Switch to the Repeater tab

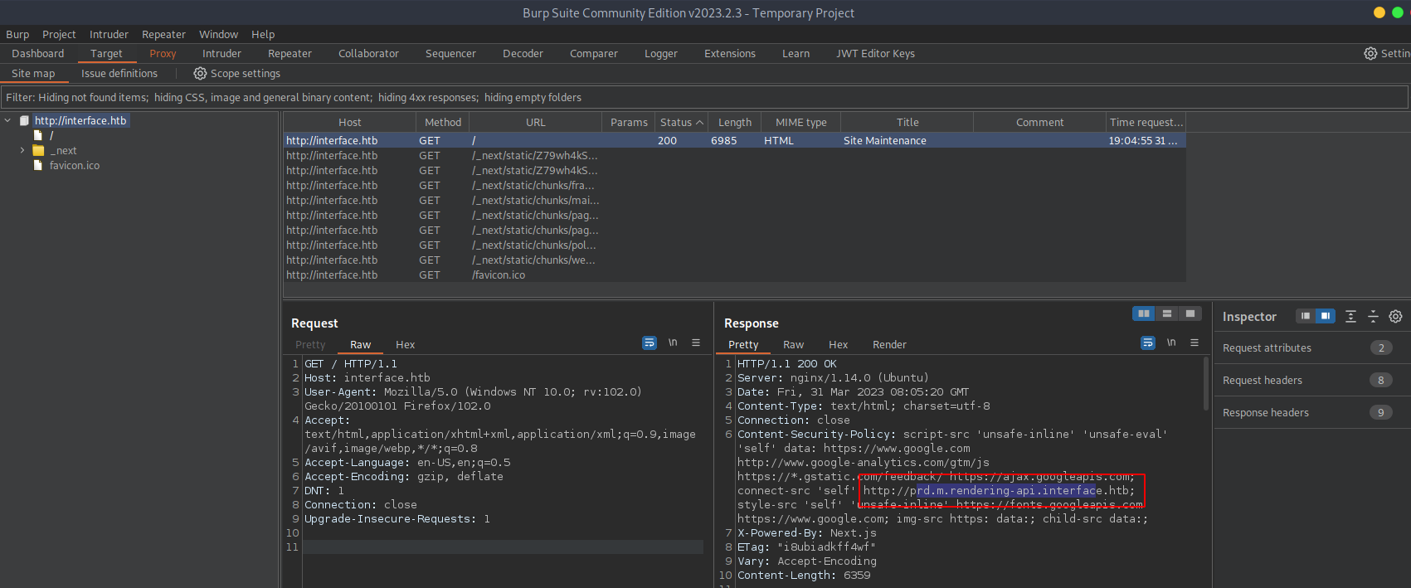tap(289, 54)
